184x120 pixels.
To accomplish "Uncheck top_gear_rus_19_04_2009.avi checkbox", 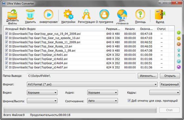I will click(7, 34).
